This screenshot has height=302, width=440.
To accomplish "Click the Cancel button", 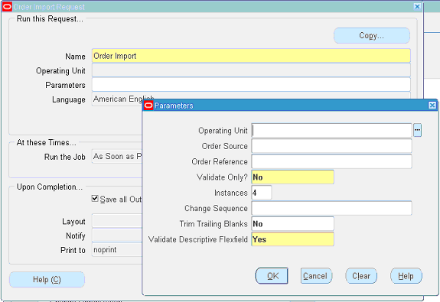I will pos(316,276).
